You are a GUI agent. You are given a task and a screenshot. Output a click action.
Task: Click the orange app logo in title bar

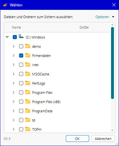[5, 5]
